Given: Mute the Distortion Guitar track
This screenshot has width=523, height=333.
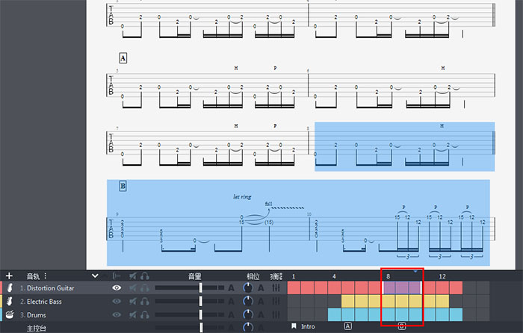Looking at the screenshot, I should [x=133, y=287].
